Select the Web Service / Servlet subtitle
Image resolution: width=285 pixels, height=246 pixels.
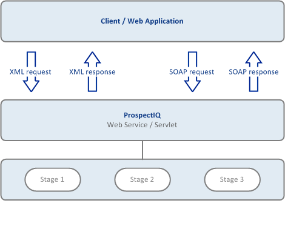(x=142, y=125)
